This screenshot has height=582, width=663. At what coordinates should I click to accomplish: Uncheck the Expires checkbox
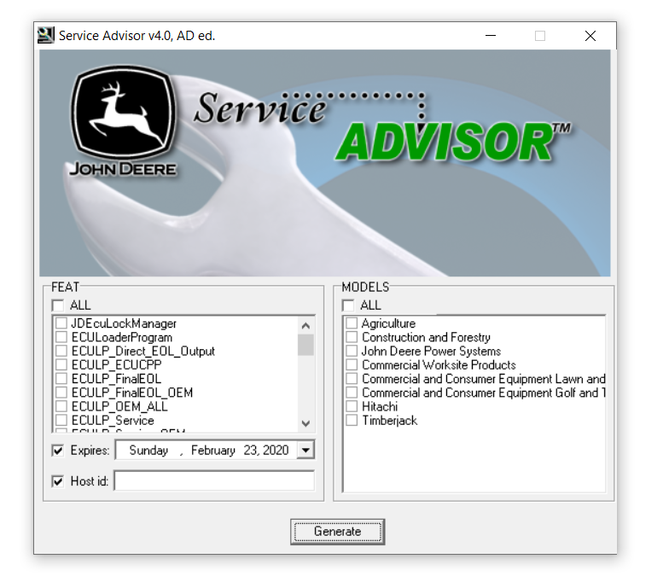click(58, 451)
